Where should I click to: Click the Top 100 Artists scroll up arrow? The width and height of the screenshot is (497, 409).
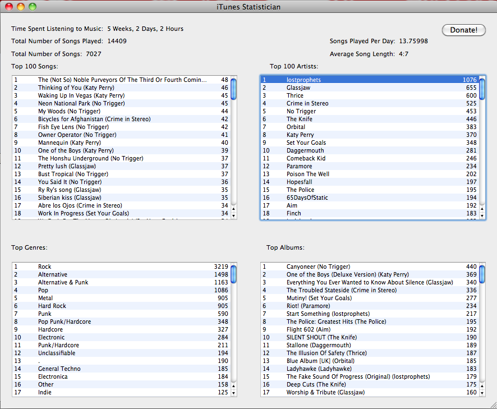pos(482,209)
